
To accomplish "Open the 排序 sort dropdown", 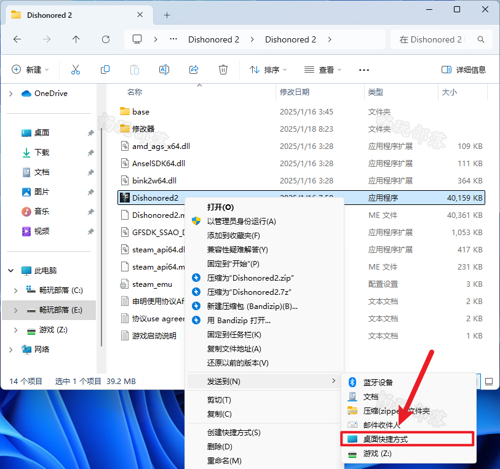I will [x=268, y=70].
